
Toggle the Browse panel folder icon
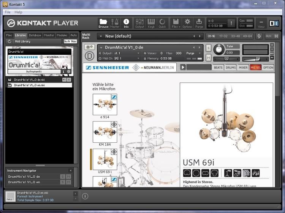coord(103,23)
